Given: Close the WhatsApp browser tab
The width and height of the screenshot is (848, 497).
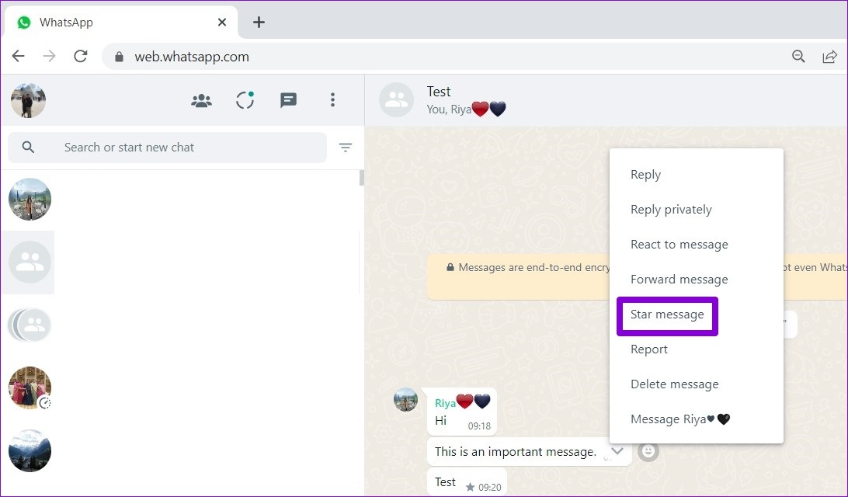Looking at the screenshot, I should click(x=222, y=23).
